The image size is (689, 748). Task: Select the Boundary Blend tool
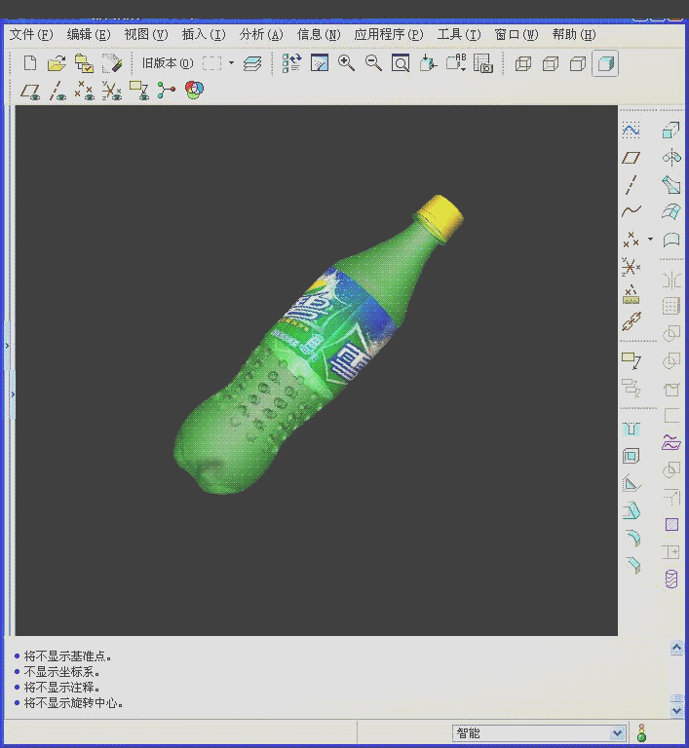click(670, 210)
